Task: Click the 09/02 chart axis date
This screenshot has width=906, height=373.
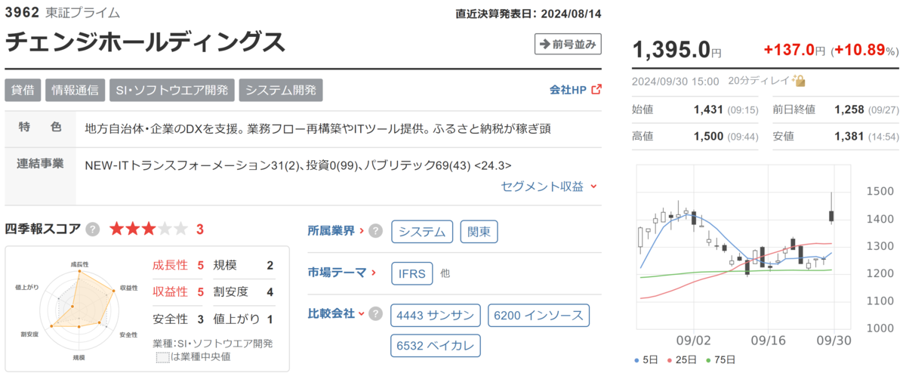Action: [x=695, y=341]
